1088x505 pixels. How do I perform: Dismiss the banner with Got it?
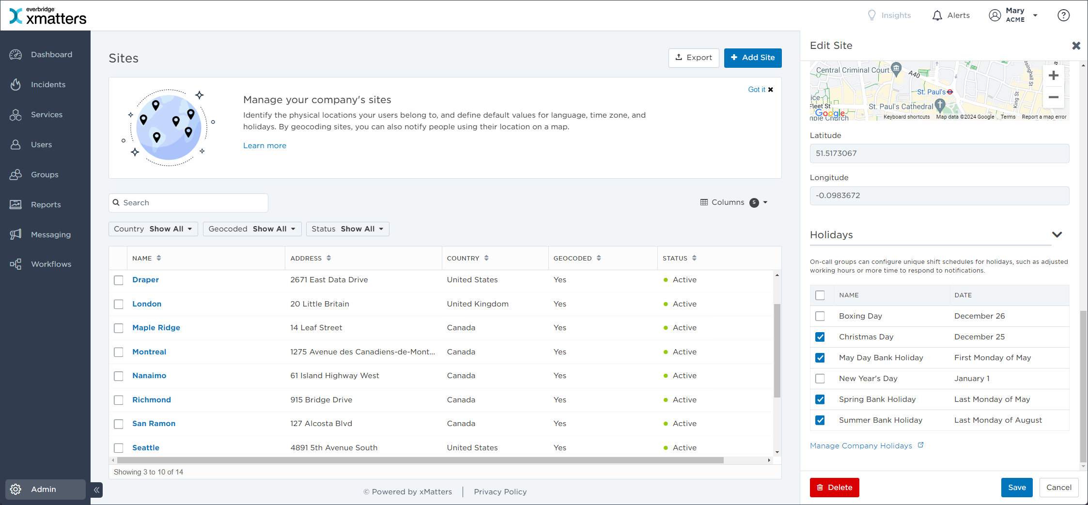761,90
